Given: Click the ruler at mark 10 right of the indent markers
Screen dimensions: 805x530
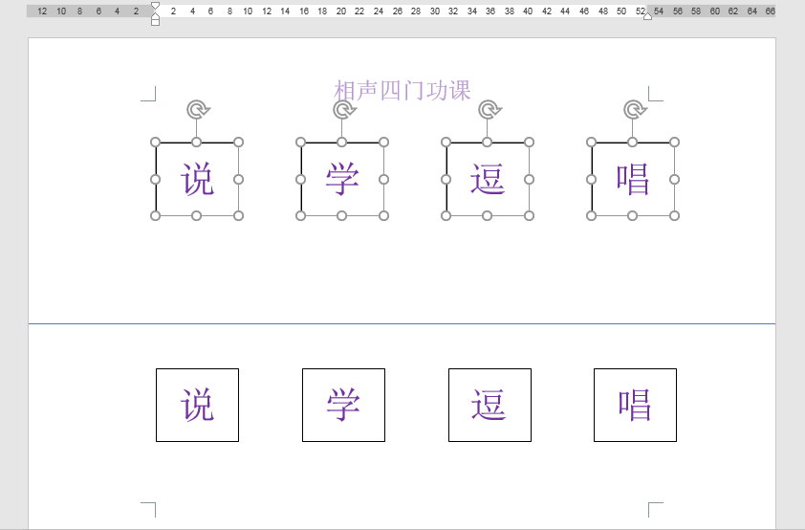Looking at the screenshot, I should (248, 11).
